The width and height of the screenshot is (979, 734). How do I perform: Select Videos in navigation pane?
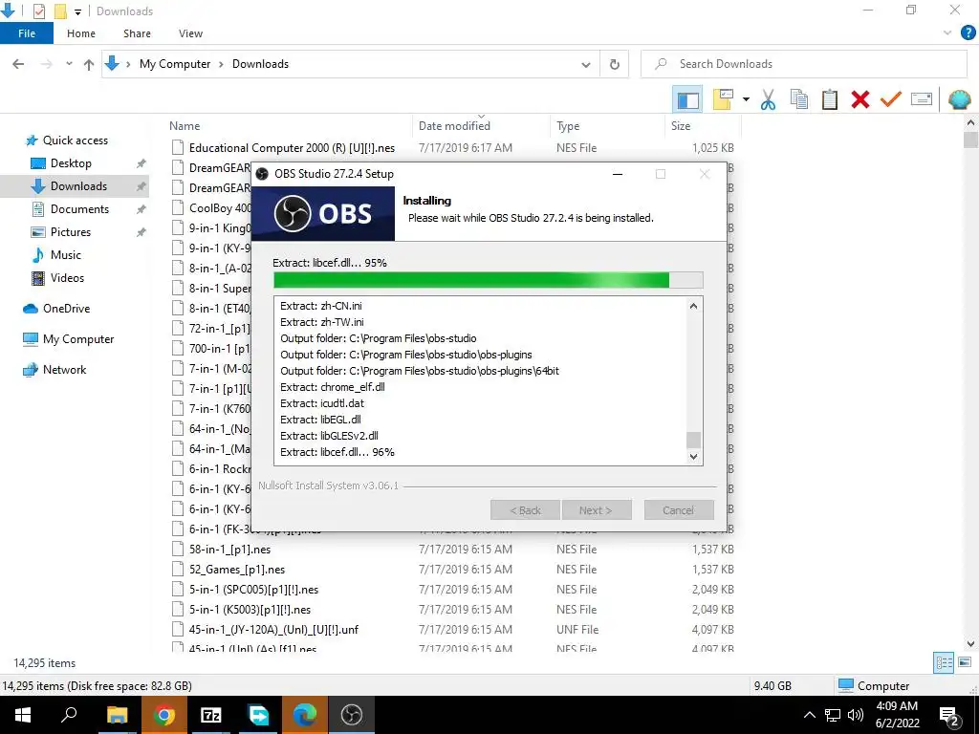click(67, 278)
